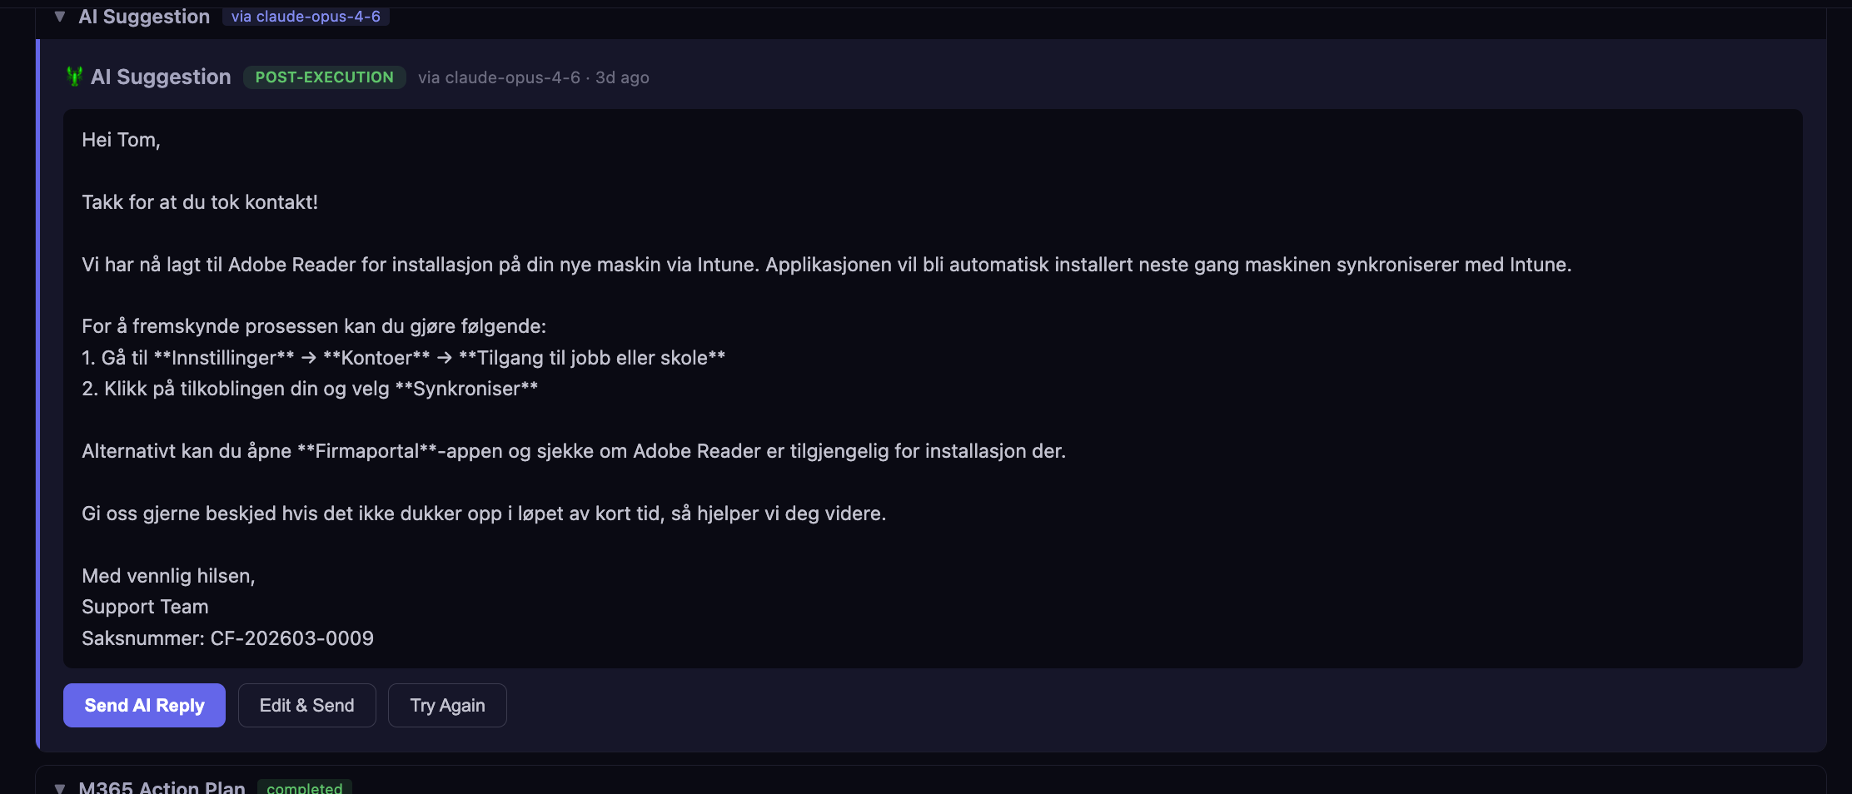Open Edit & Send
This screenshot has width=1852, height=794.
(306, 705)
